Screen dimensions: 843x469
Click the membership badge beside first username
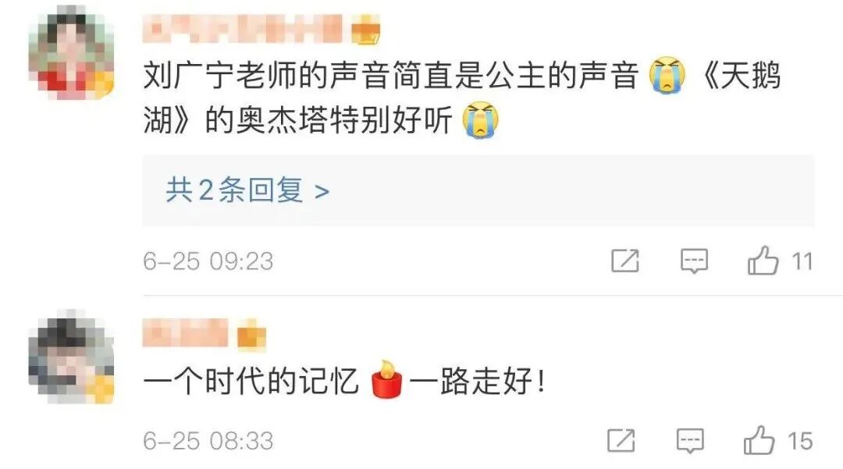point(365,30)
